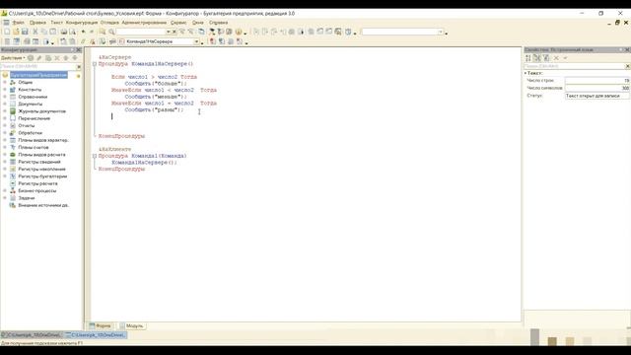631x355 pixels.
Task: Clear the properties panel search field
Action: click(x=628, y=66)
